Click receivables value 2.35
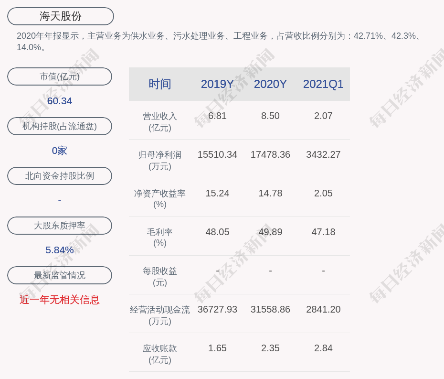 (270, 348)
